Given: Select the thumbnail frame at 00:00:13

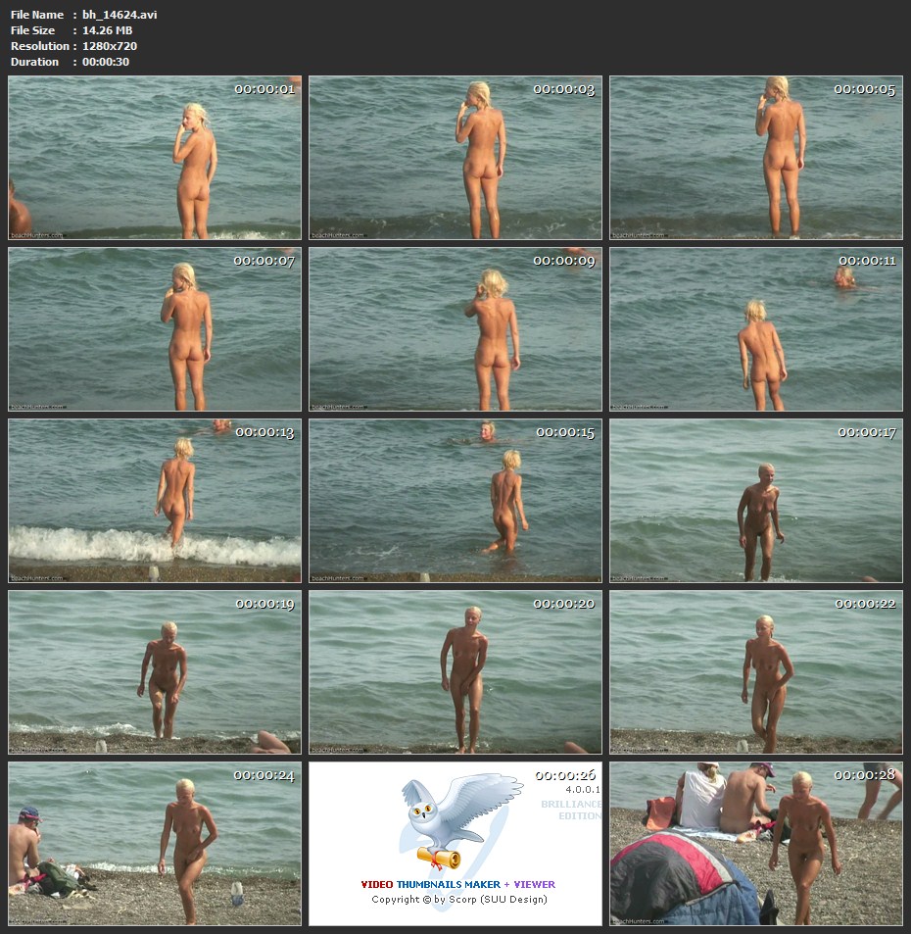Looking at the screenshot, I should pos(155,501).
